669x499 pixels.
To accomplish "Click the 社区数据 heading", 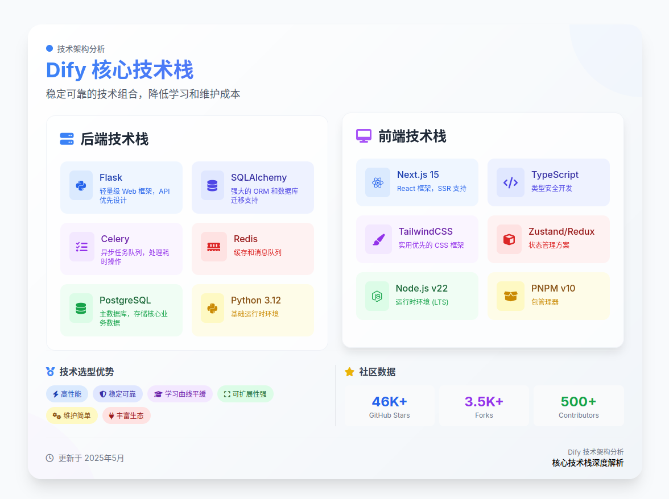I will point(377,372).
